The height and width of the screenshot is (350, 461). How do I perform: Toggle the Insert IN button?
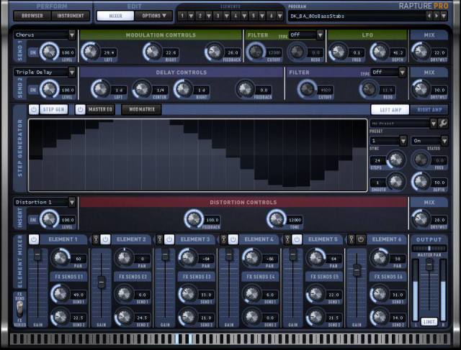click(x=33, y=220)
